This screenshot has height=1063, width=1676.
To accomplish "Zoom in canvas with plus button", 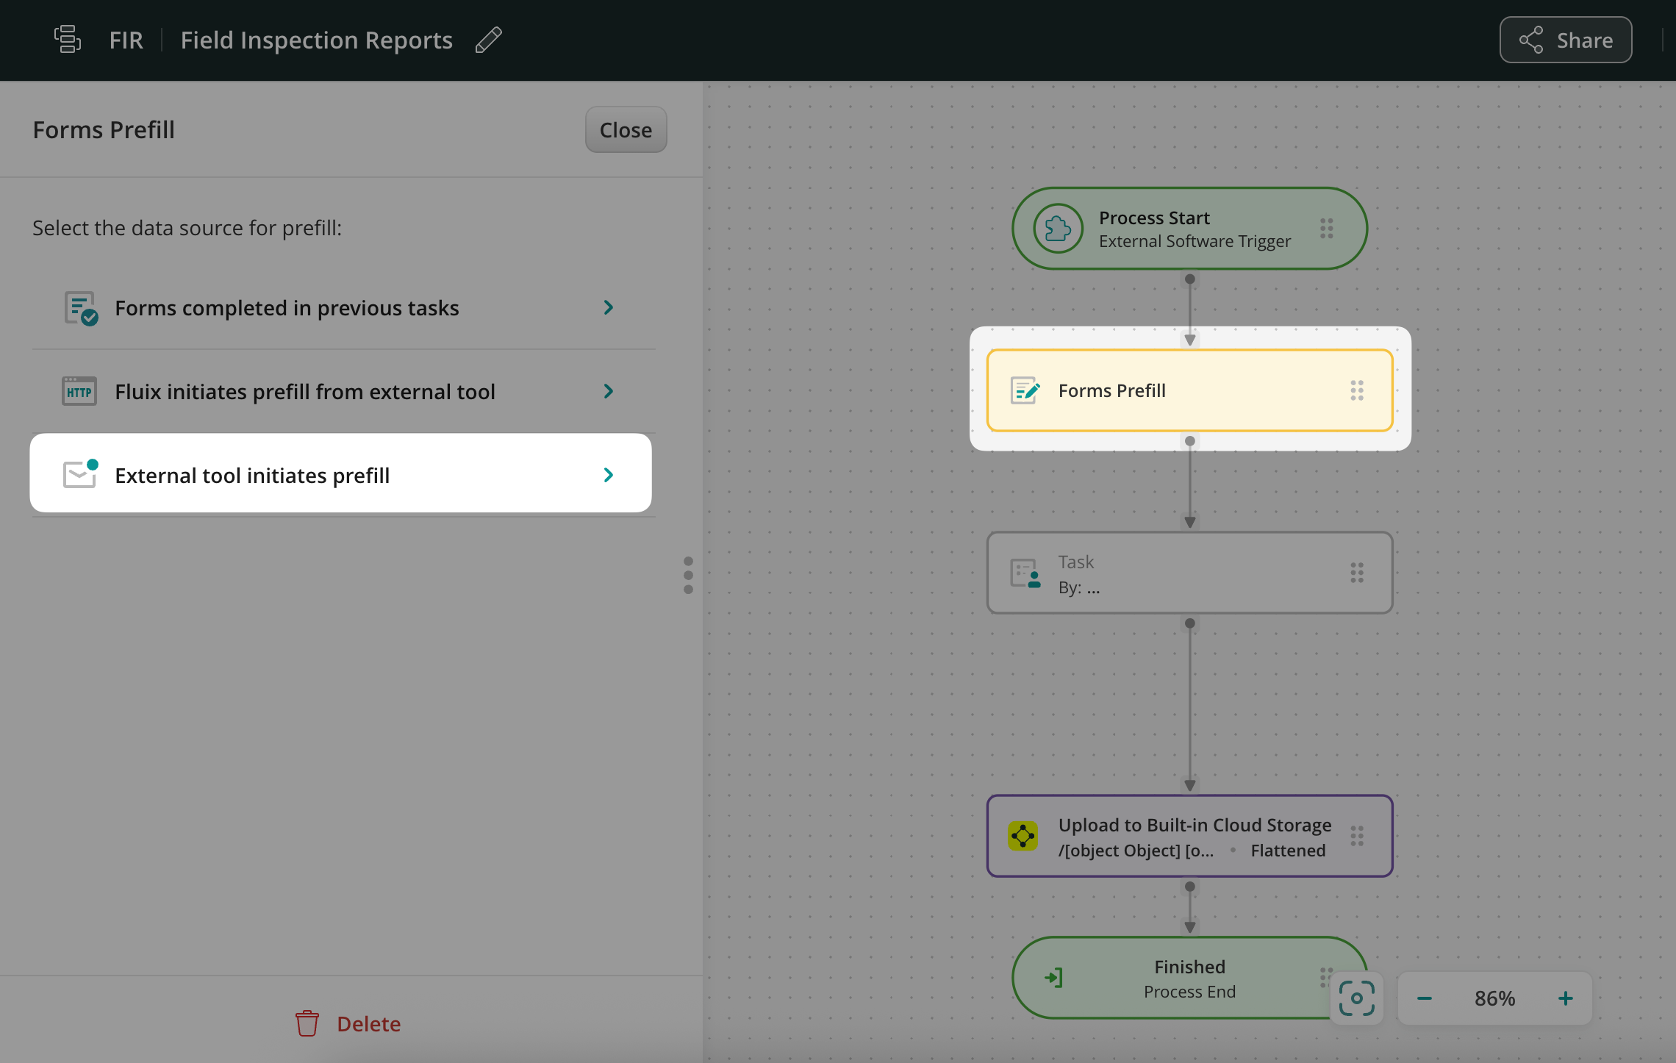I will [x=1565, y=998].
